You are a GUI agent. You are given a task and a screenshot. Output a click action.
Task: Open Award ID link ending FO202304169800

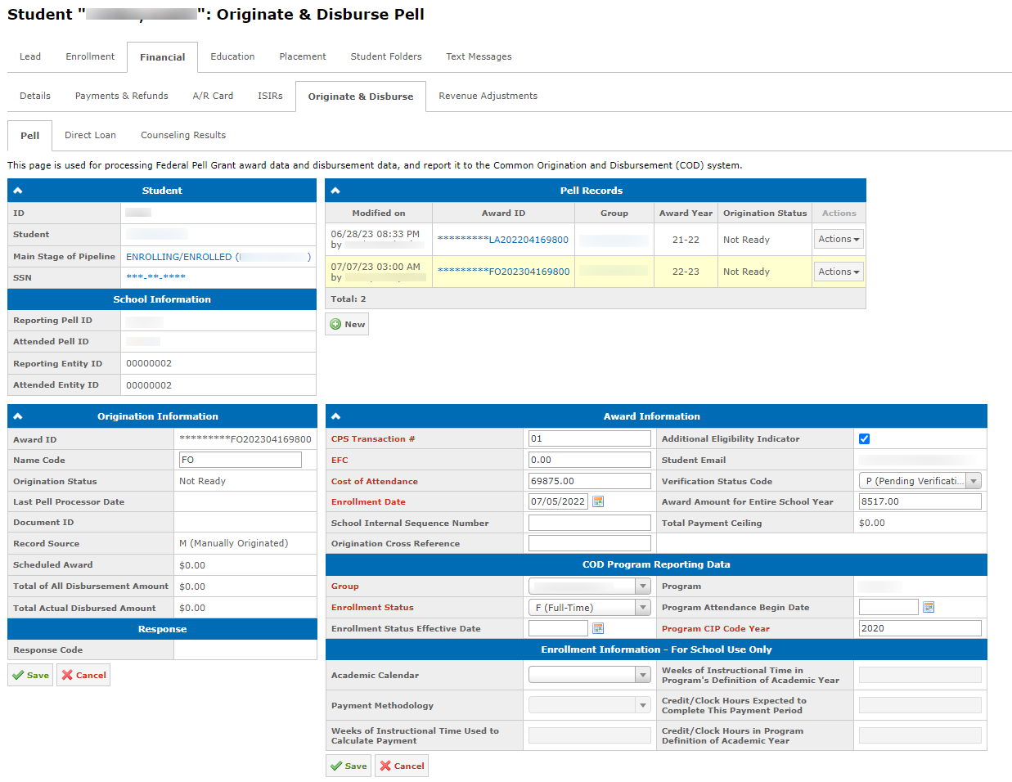[503, 272]
